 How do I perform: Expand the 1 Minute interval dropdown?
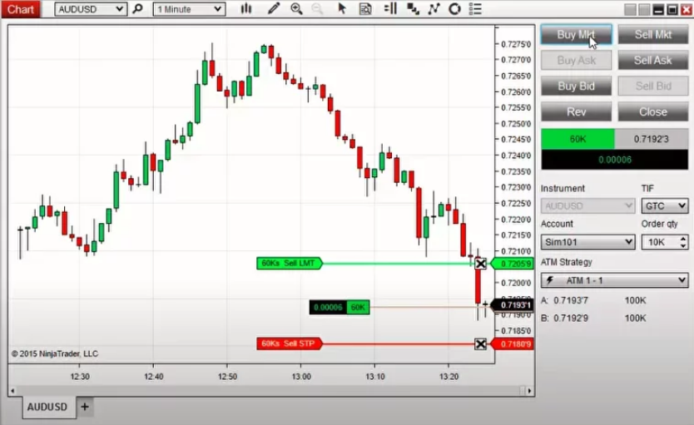[x=188, y=9]
